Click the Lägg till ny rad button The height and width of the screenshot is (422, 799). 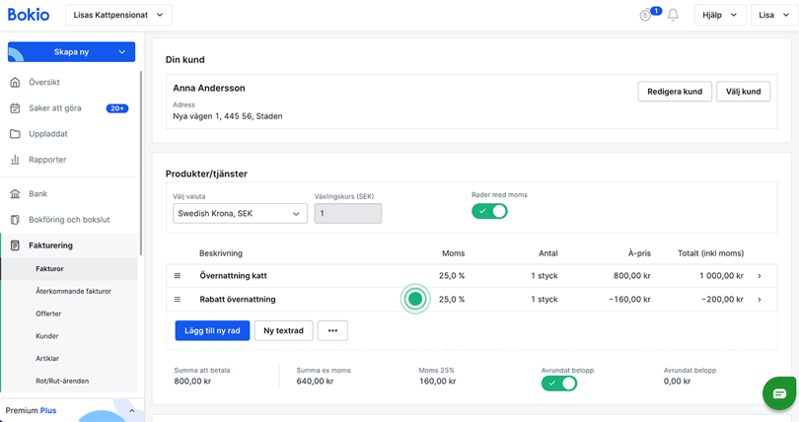coord(211,330)
